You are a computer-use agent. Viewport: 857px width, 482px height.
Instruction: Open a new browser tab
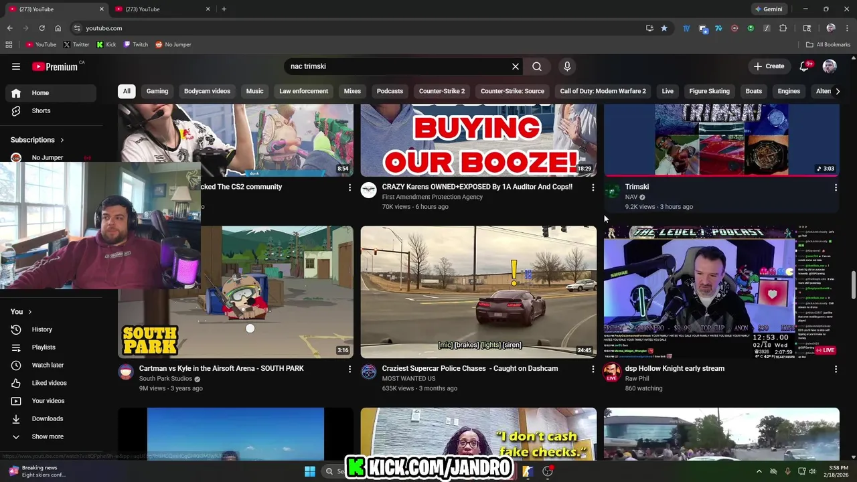[224, 9]
